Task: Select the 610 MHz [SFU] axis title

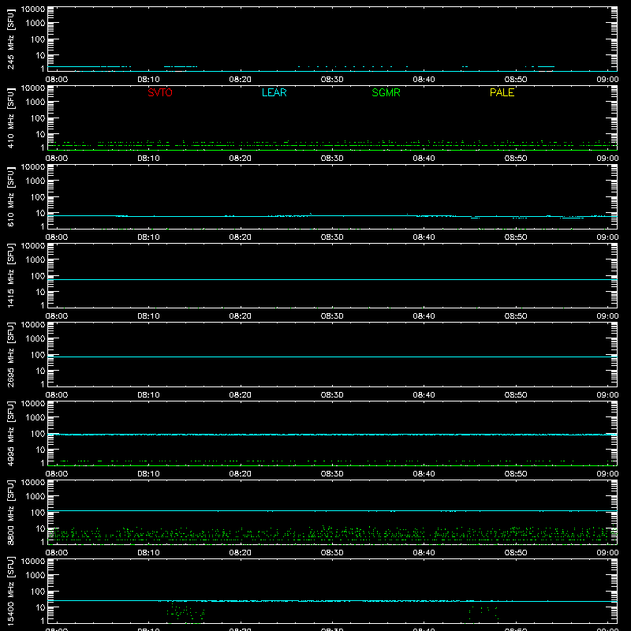Action: 10,197
